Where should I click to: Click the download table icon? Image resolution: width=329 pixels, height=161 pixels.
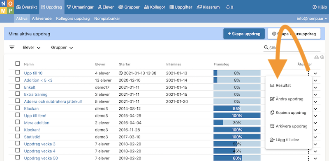coord(316,57)
